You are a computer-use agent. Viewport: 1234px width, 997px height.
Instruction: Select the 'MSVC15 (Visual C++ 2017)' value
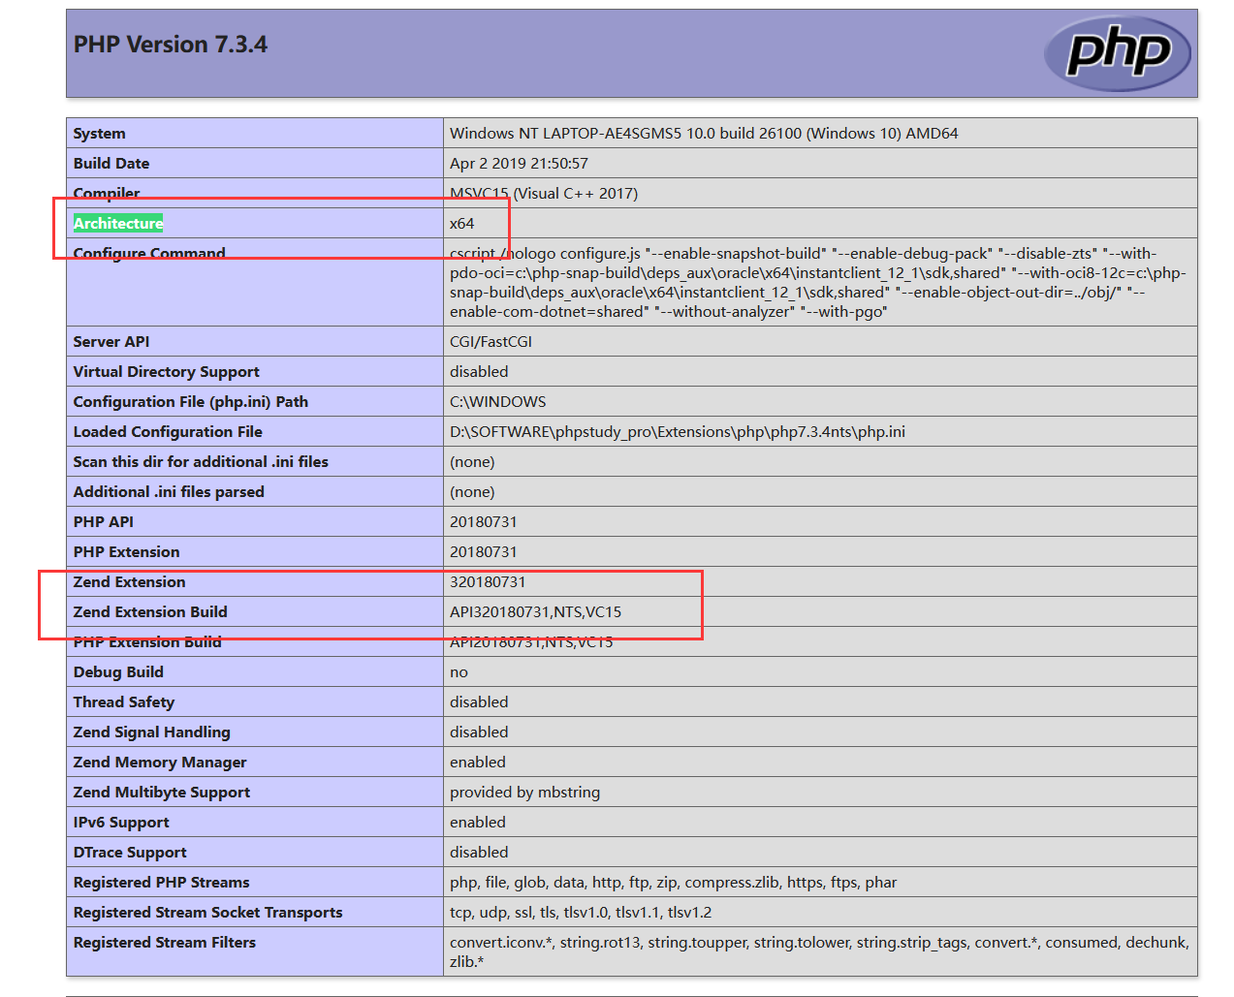pyautogui.click(x=544, y=194)
